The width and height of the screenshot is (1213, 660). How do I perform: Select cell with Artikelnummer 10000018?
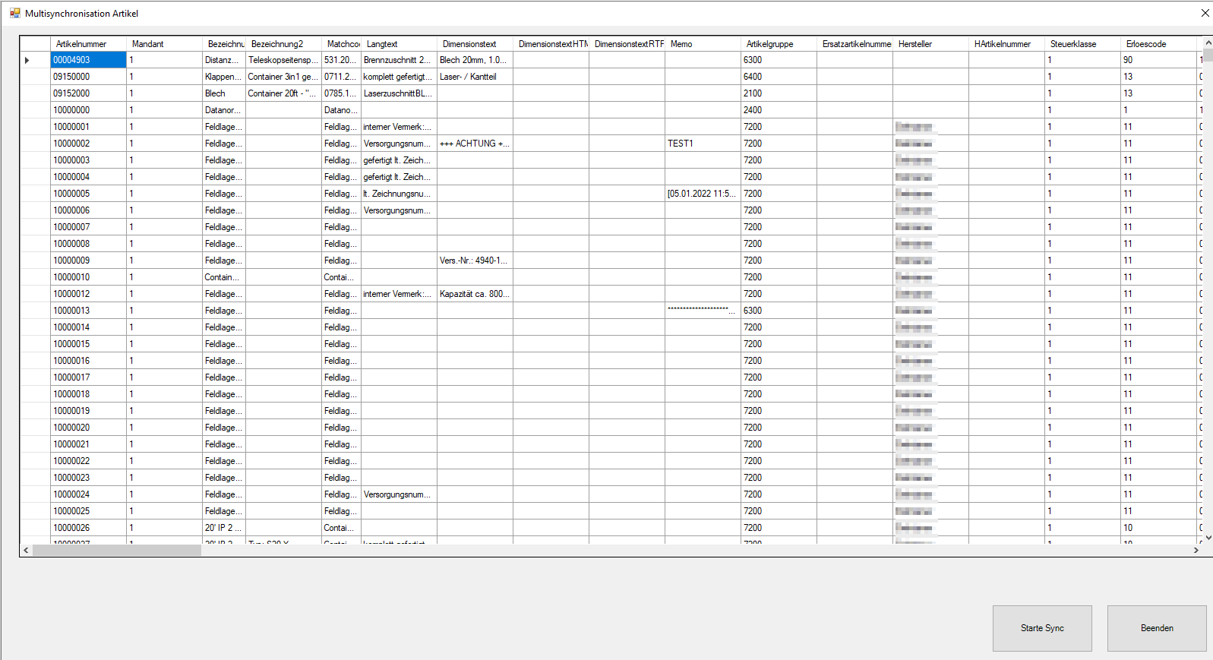(88, 394)
